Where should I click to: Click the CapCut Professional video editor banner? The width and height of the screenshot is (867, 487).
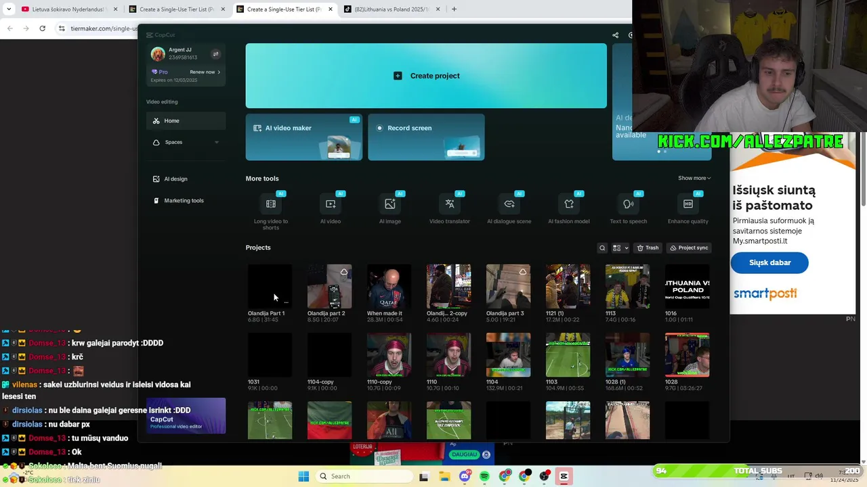point(186,416)
